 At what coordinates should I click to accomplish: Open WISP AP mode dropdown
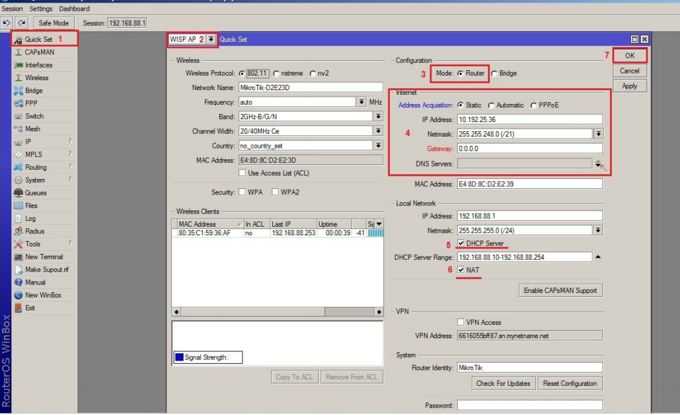[211, 39]
